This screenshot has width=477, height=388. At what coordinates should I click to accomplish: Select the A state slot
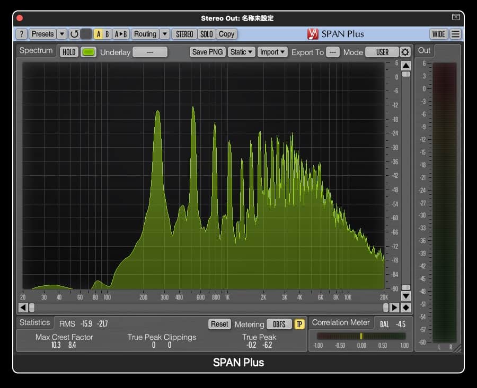click(x=98, y=34)
